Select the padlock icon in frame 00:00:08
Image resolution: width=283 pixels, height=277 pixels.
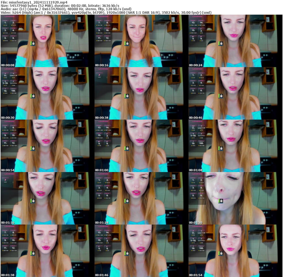pos(33,43)
